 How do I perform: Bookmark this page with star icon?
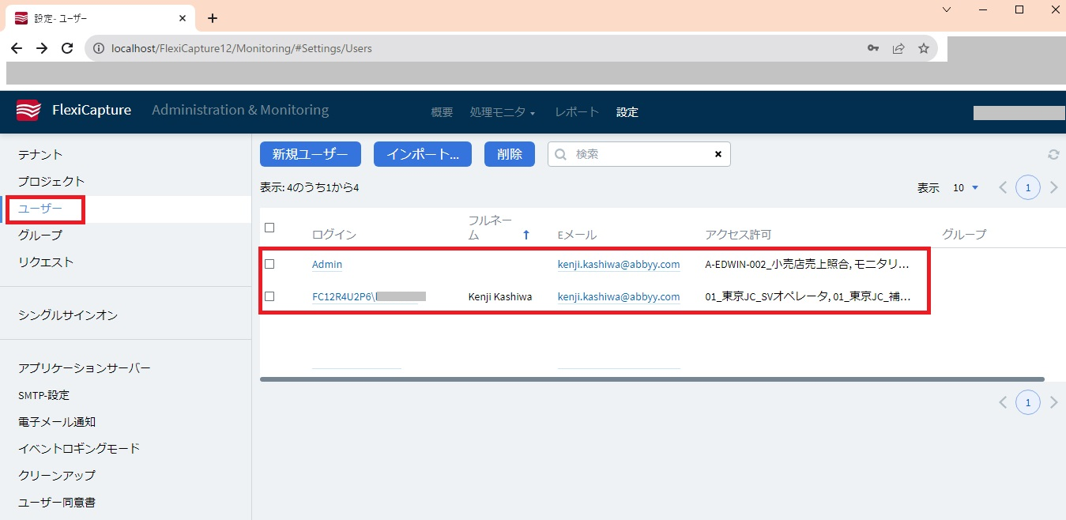[924, 48]
